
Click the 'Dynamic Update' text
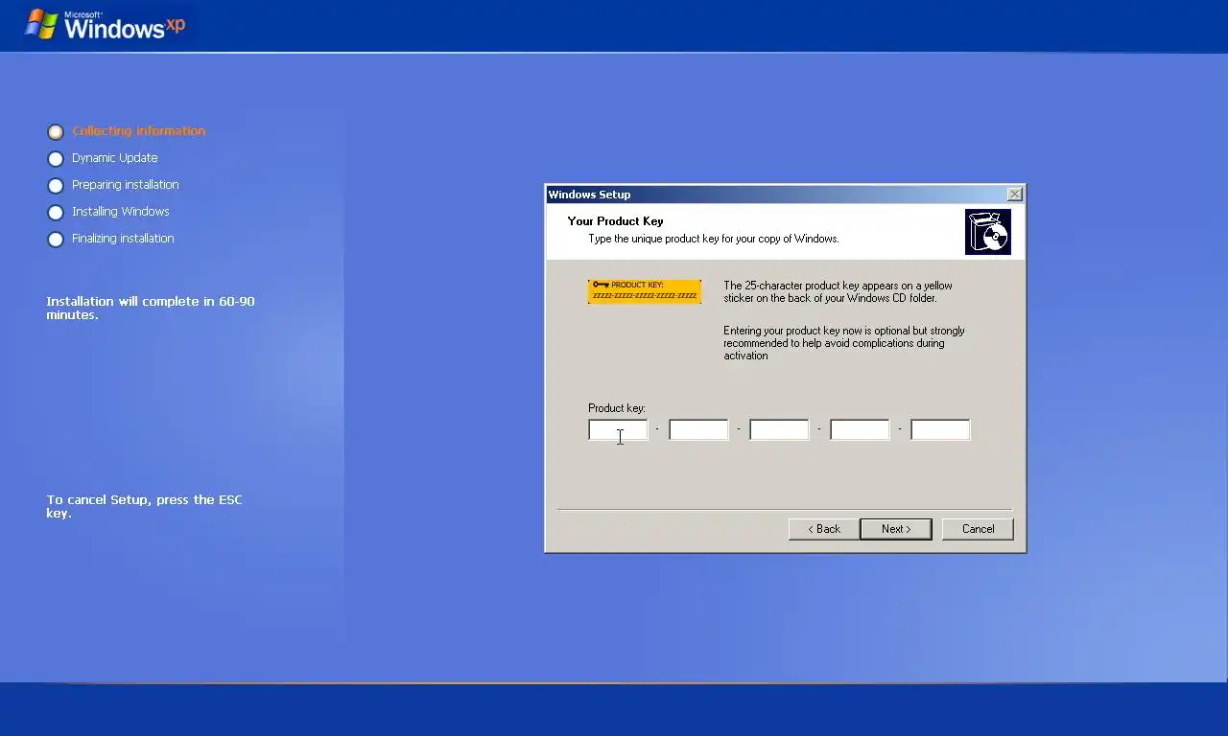point(115,158)
